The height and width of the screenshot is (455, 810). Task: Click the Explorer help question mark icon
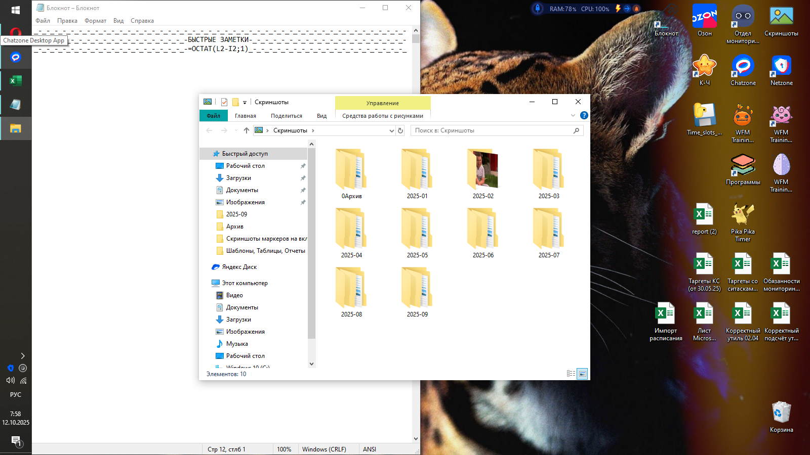coord(584,115)
